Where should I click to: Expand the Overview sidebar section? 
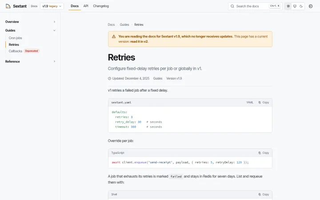30,22
